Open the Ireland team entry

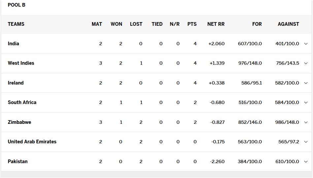[16, 83]
